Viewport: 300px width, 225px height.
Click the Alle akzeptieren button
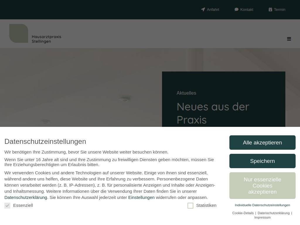(x=262, y=142)
